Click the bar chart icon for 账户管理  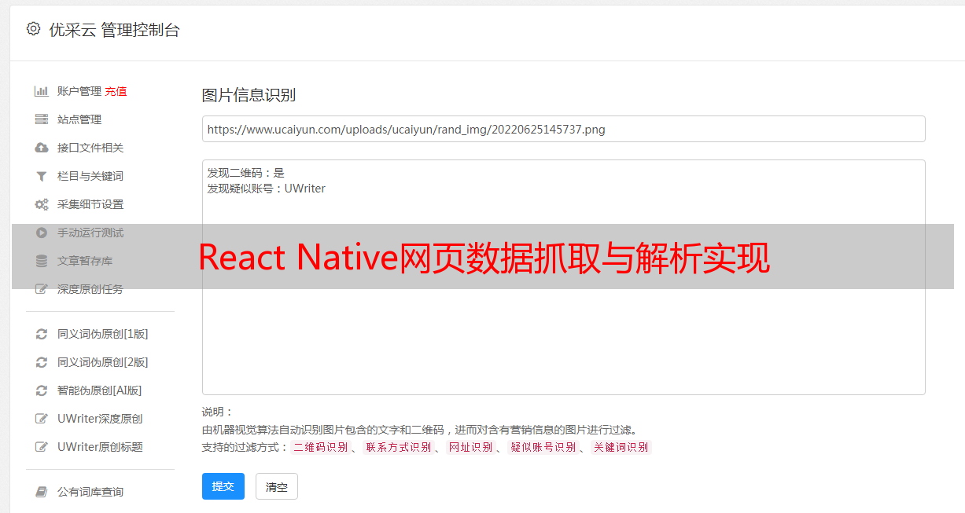(42, 91)
